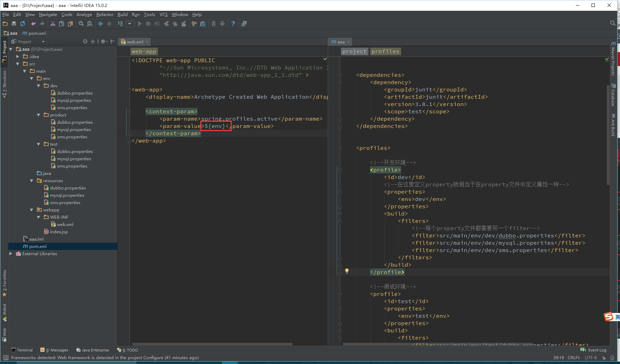Viewport: 620px width, 364px height.
Task: Click the Redo arrow icon
Action: tap(42, 24)
